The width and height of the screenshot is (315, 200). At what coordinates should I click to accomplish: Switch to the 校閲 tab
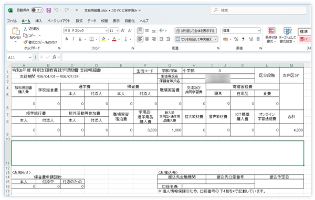pos(104,21)
